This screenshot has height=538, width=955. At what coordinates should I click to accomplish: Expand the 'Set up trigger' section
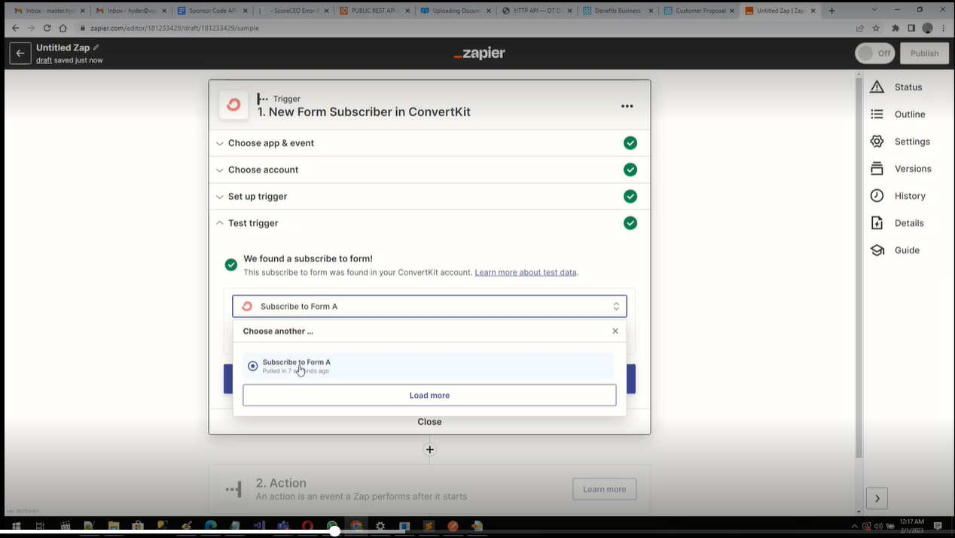[x=429, y=197]
